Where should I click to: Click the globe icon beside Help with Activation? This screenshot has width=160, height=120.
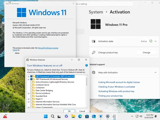(x=94, y=73)
